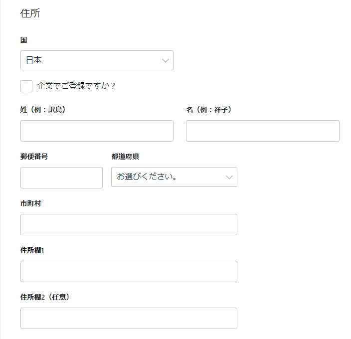Click the 国 field label

tap(24, 40)
